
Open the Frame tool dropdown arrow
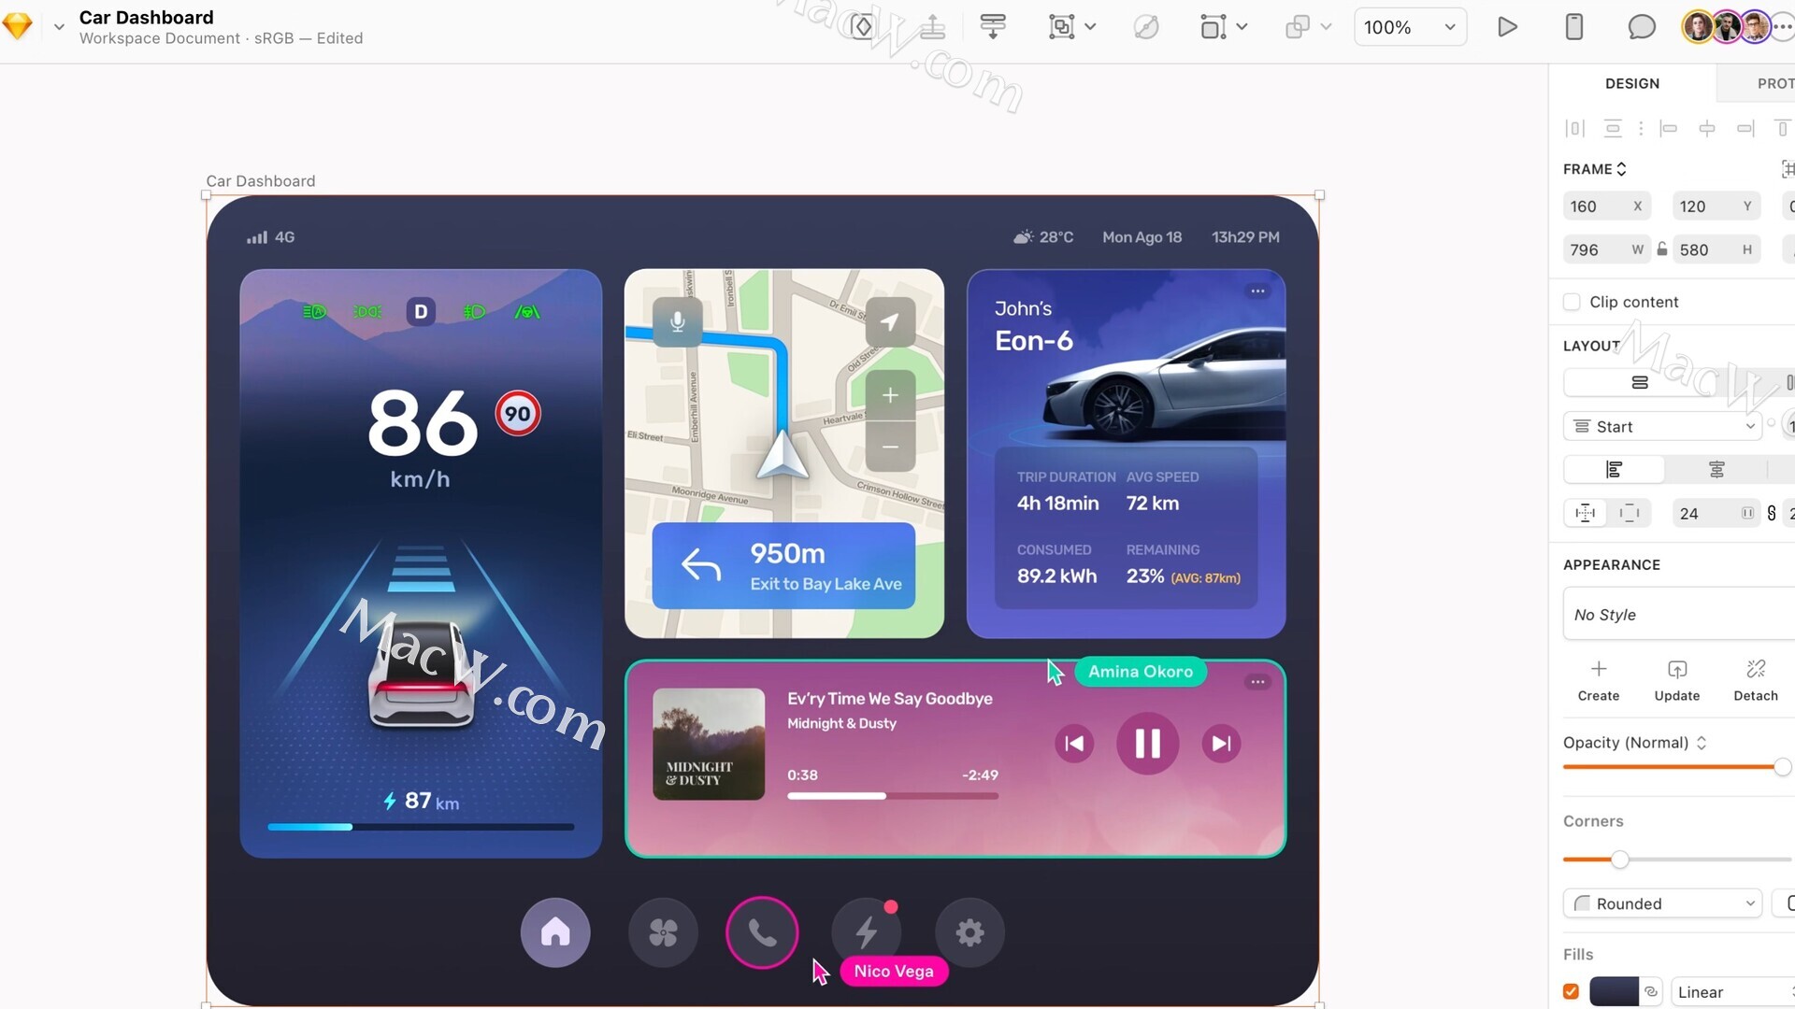coord(1242,27)
